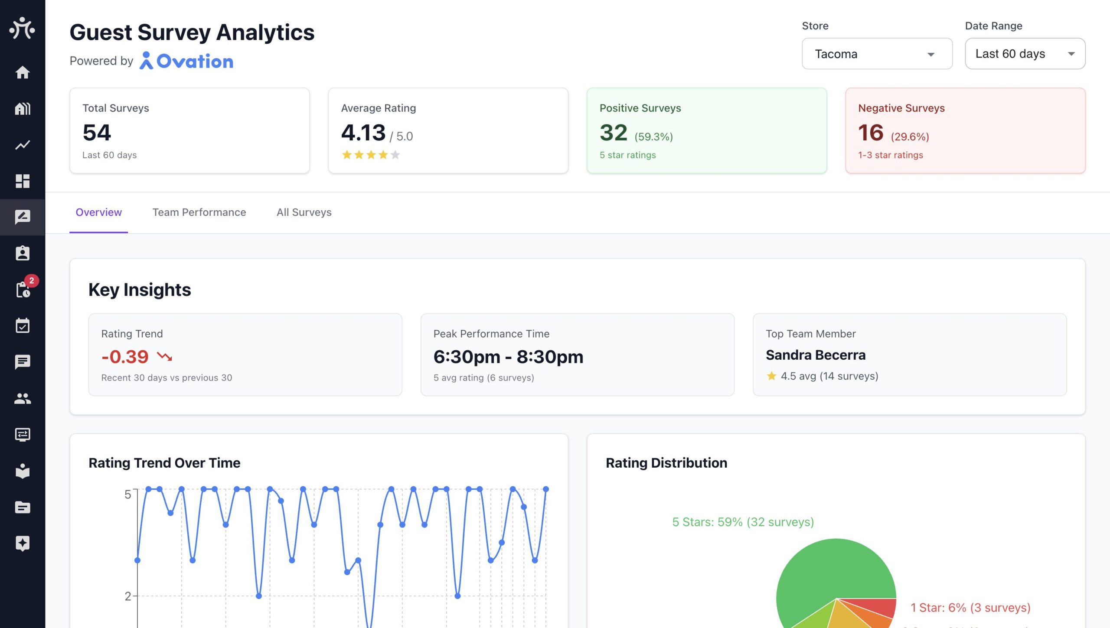Change the Date Range from Last 60 days
Screen dimensions: 1110x628
1025,54
